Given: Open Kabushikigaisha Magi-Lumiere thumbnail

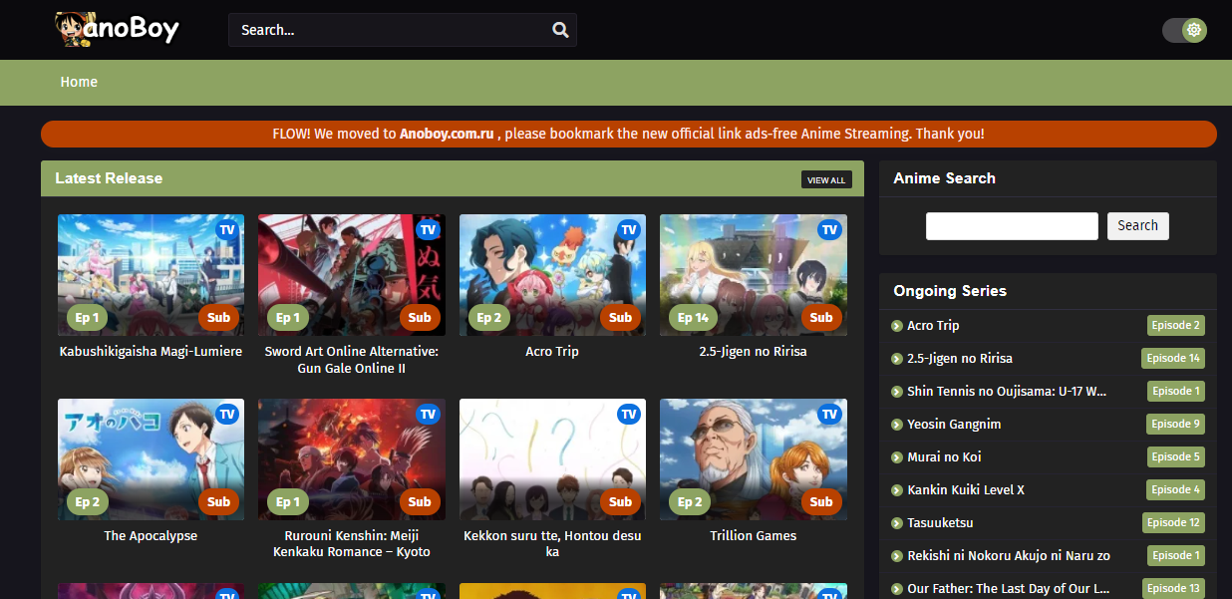Looking at the screenshot, I should click(151, 275).
